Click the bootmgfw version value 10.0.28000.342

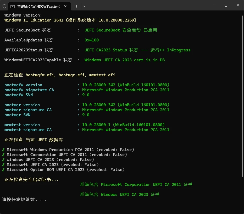click(126, 85)
